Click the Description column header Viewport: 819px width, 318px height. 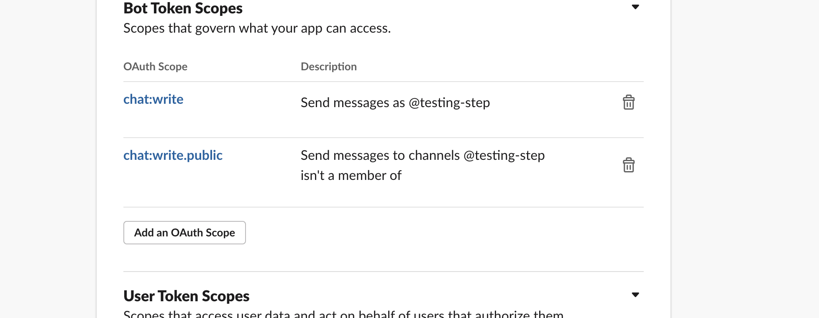328,67
